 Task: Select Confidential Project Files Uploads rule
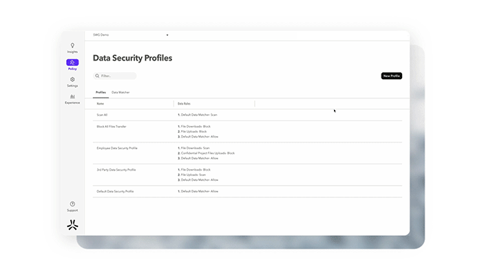pos(206,153)
